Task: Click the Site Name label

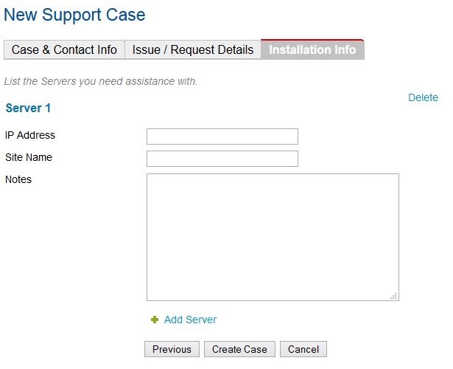Action: (x=29, y=157)
